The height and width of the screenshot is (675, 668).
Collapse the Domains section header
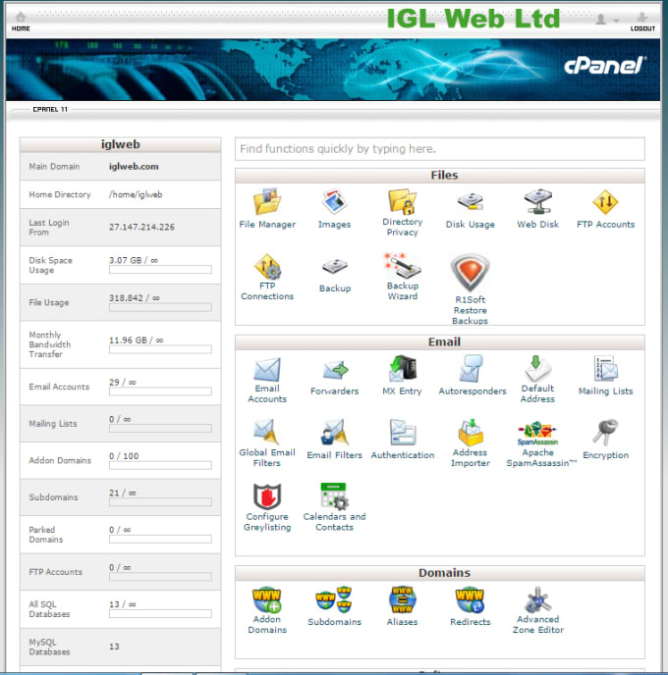click(x=439, y=573)
